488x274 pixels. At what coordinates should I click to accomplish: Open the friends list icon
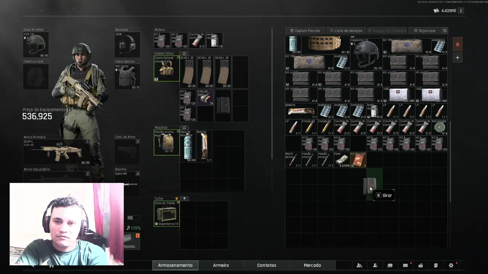(375, 265)
